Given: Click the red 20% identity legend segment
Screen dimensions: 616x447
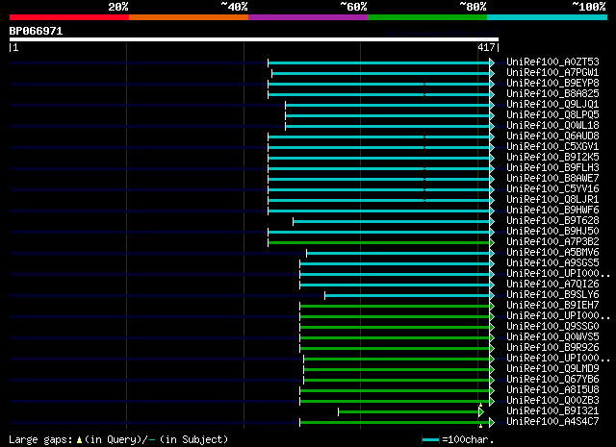Looking at the screenshot, I should click(x=69, y=17).
